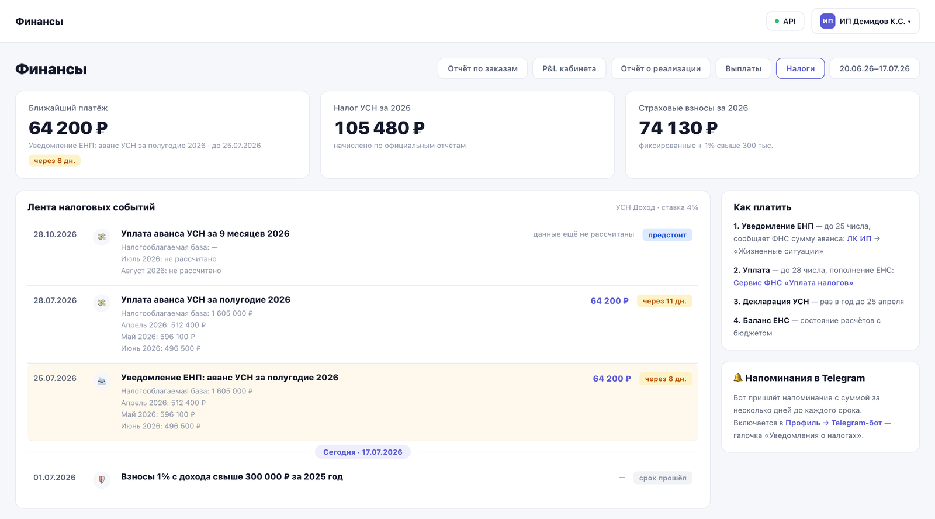Open the ЛК ИП link
This screenshot has width=935, height=519.
pyautogui.click(x=859, y=238)
